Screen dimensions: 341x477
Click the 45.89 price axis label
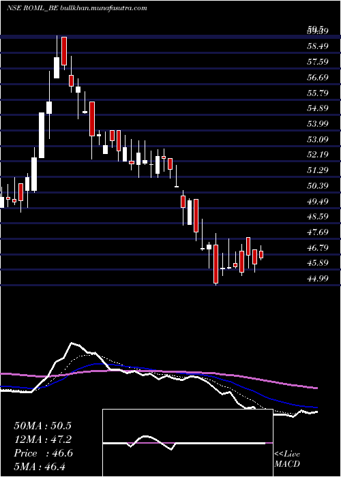point(318,263)
